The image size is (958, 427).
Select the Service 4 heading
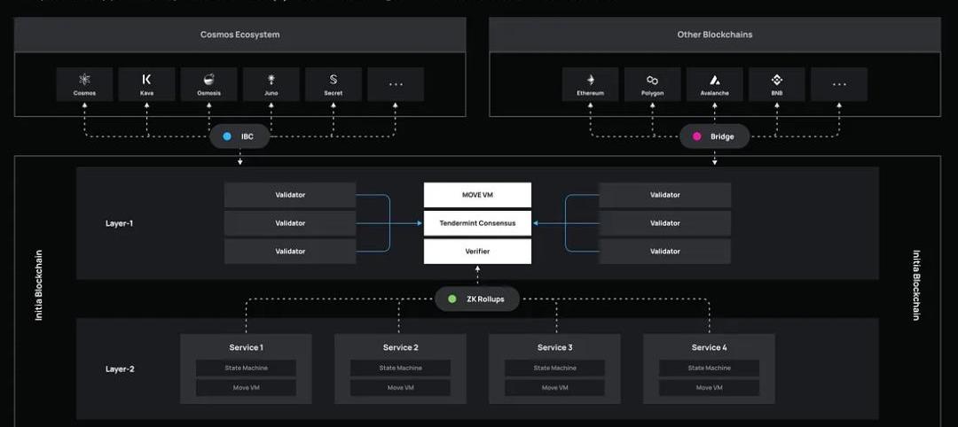710,347
